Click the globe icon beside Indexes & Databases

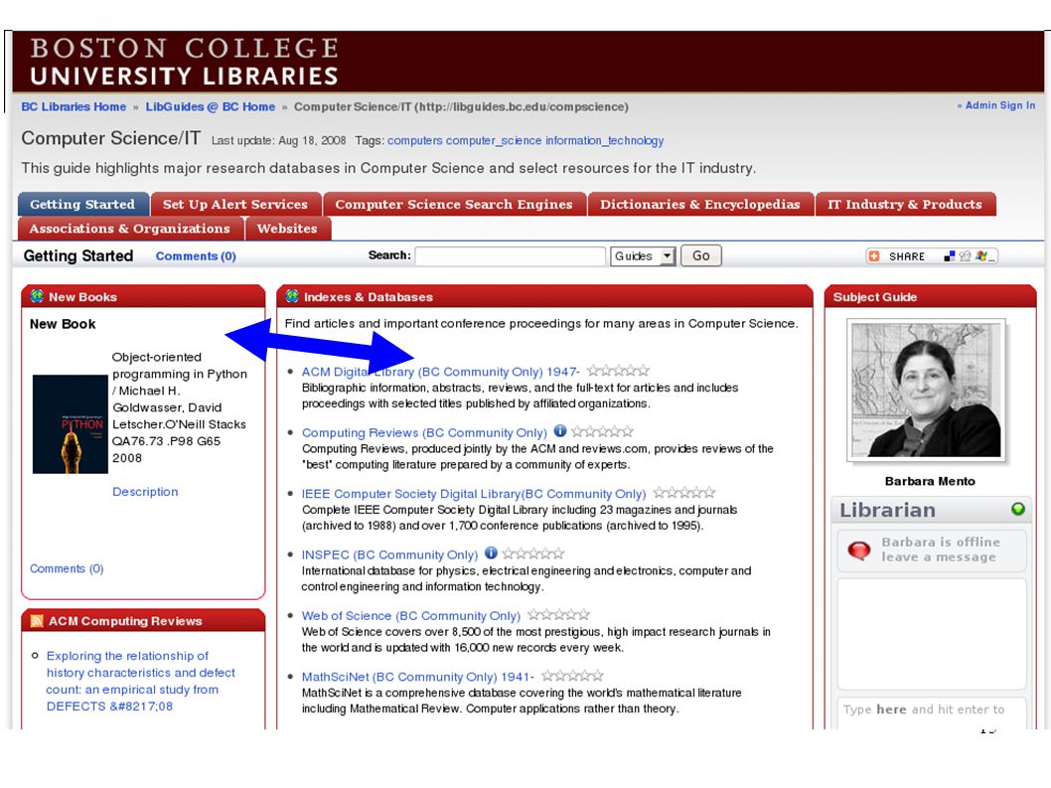[x=292, y=296]
